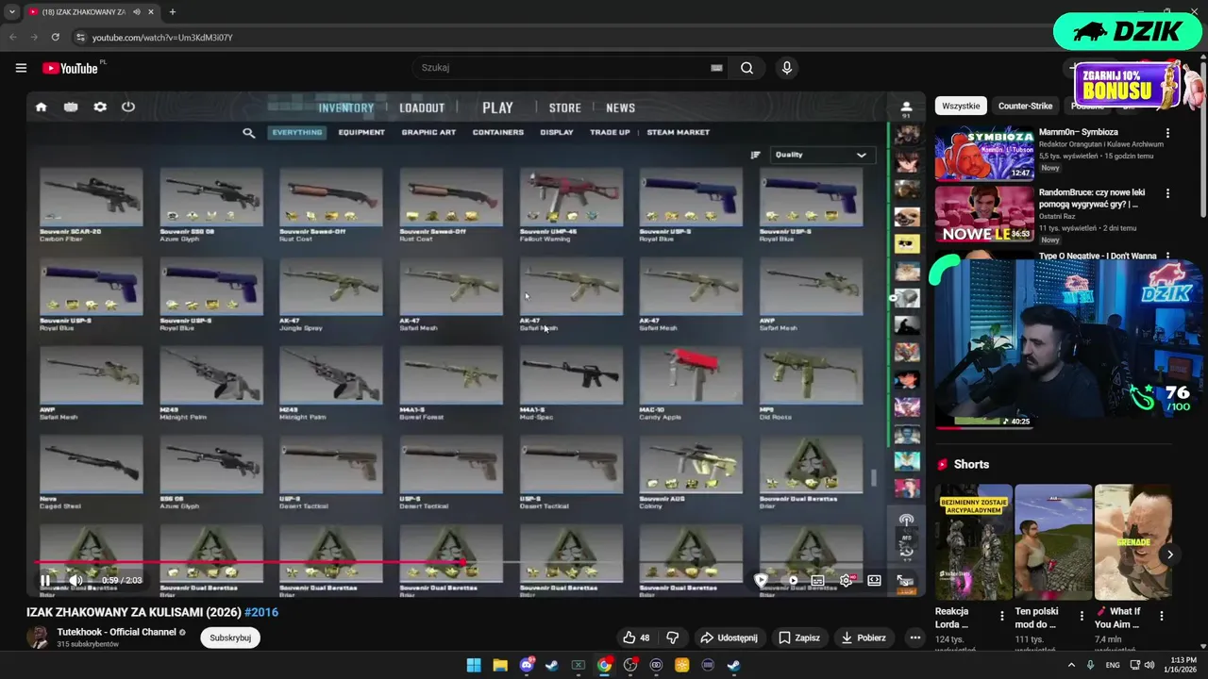Viewport: 1208px width, 679px height.
Task: Reload the page in Chrome
Action: click(56, 37)
